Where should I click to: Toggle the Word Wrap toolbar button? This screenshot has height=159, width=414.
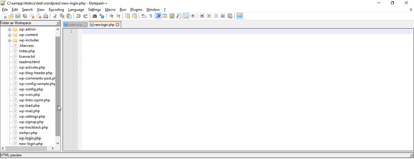click(x=144, y=16)
